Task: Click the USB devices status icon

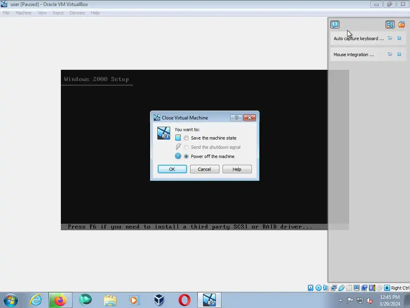Action: point(341,288)
